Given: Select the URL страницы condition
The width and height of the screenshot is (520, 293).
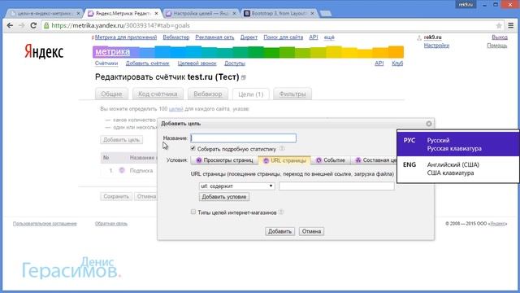Looking at the screenshot, I should (284, 160).
